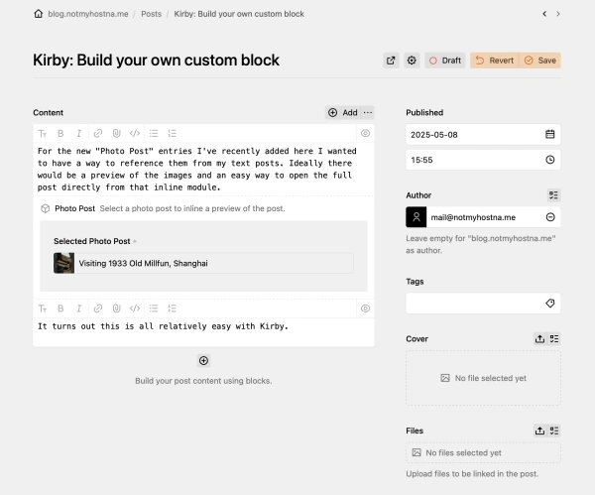Image resolution: width=595 pixels, height=495 pixels.
Task: Save the post changes
Action: tap(539, 61)
